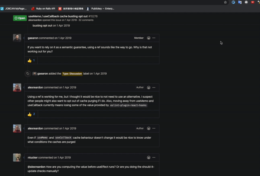The image size is (260, 176).
Task: Open three-dot menu on ntucker's comment
Action: click(x=154, y=158)
